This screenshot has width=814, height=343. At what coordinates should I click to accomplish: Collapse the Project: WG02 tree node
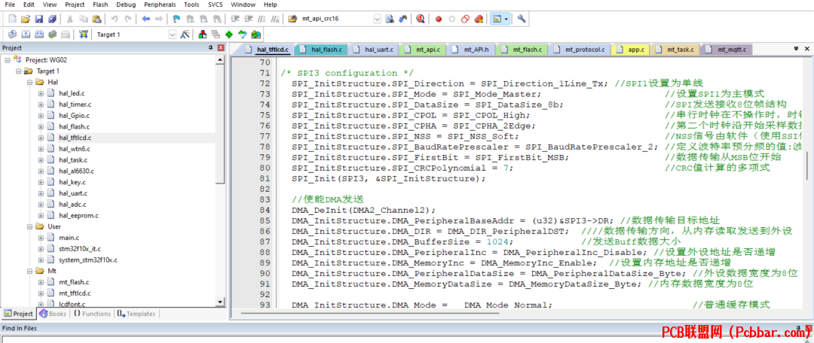tap(8, 59)
